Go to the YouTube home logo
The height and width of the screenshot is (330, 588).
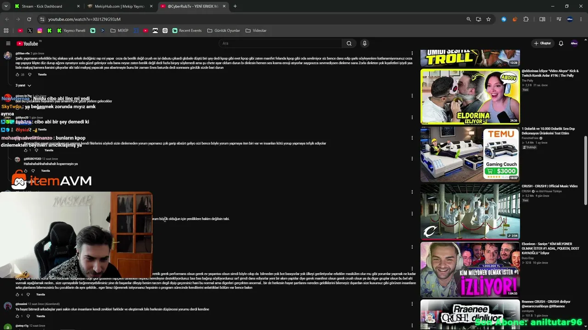point(28,44)
